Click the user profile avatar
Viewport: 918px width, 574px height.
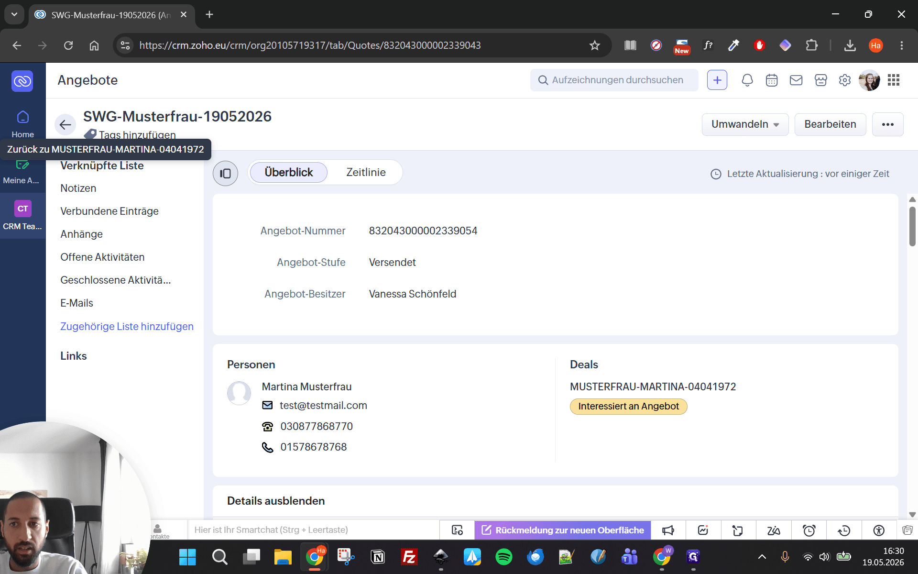(869, 80)
